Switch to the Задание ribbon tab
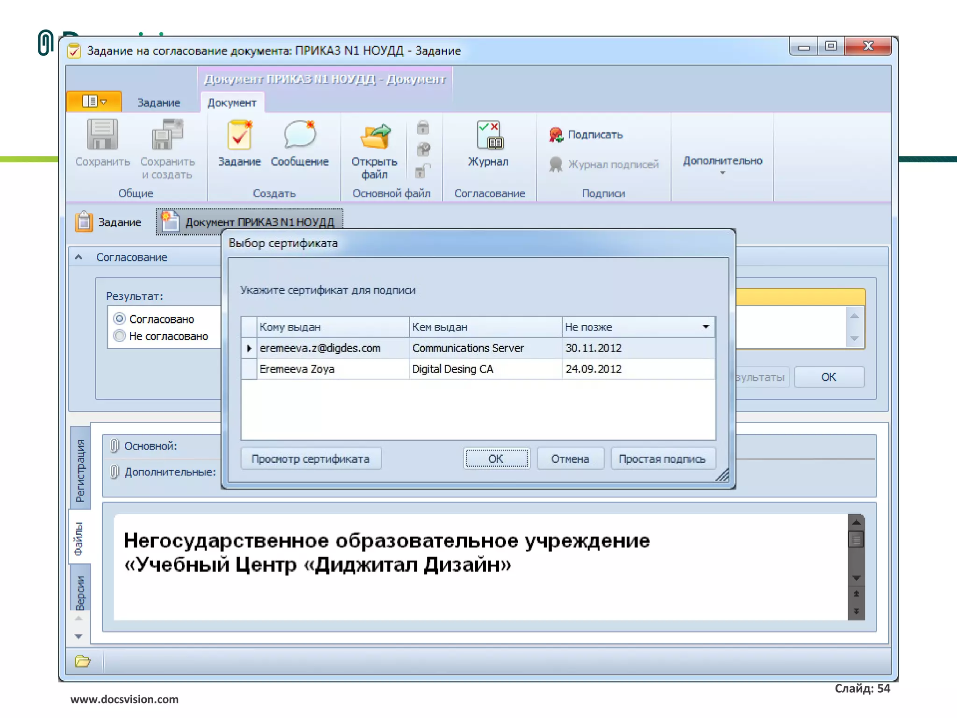This screenshot has height=718, width=957. pos(158,102)
